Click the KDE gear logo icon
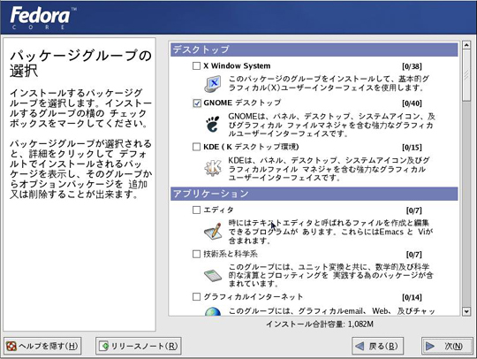This screenshot has height=359, width=477. pyautogui.click(x=213, y=167)
